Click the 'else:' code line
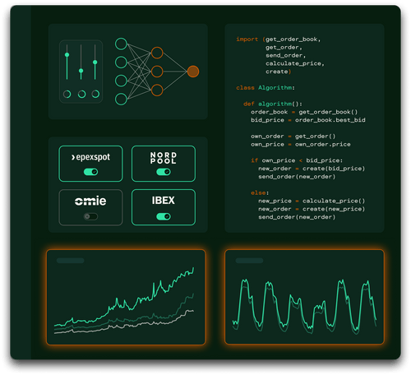This screenshot has height=375, width=411. pos(260,192)
